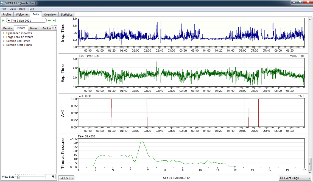Go to the previous day arrow

pos(3,20)
